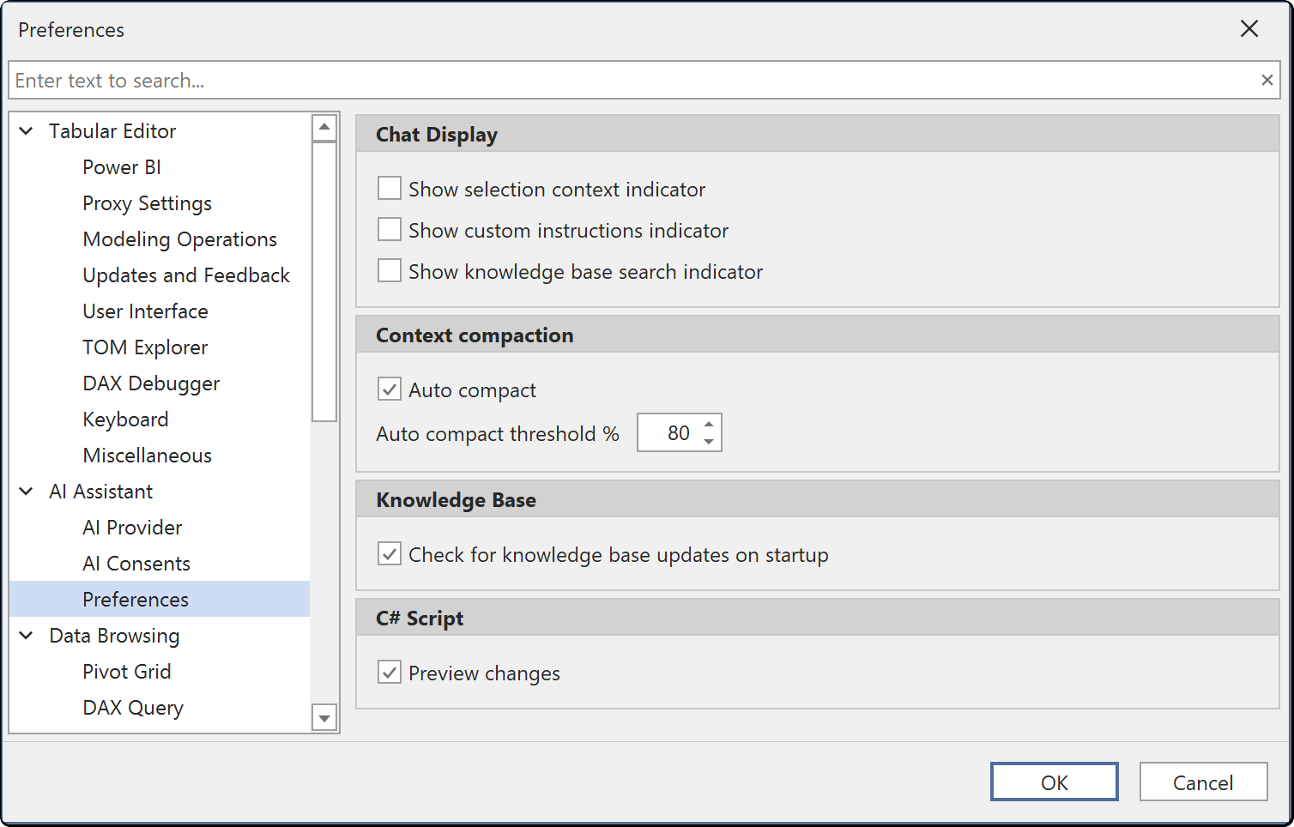The image size is (1294, 827).
Task: Increase Auto compact threshold with up arrow
Action: click(x=708, y=425)
